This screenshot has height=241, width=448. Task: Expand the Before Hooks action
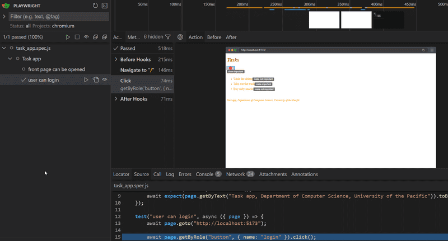pos(116,59)
